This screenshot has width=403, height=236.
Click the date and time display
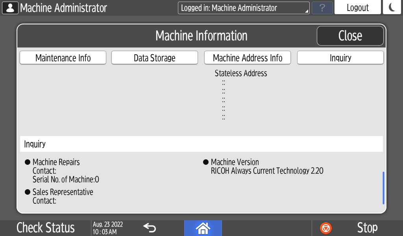[108, 228]
